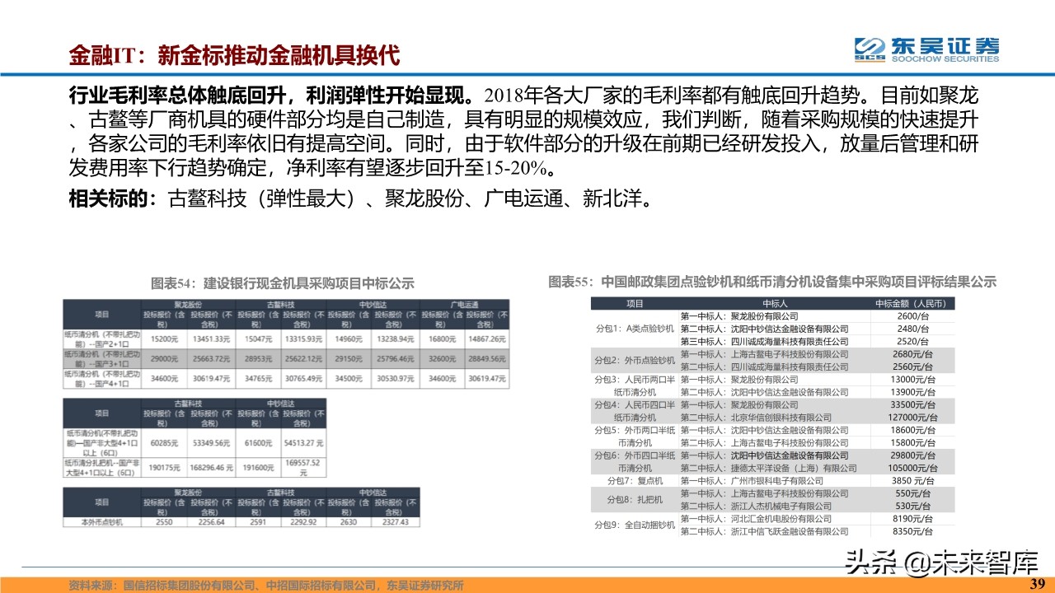Click the bid amount 13000元/台
Screen dimensions: 1055x593
click(914, 379)
